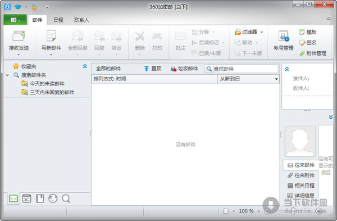The width and height of the screenshot is (337, 221).
Task: Click the globe icon in the bottom navigation
Action: (x=53, y=199)
